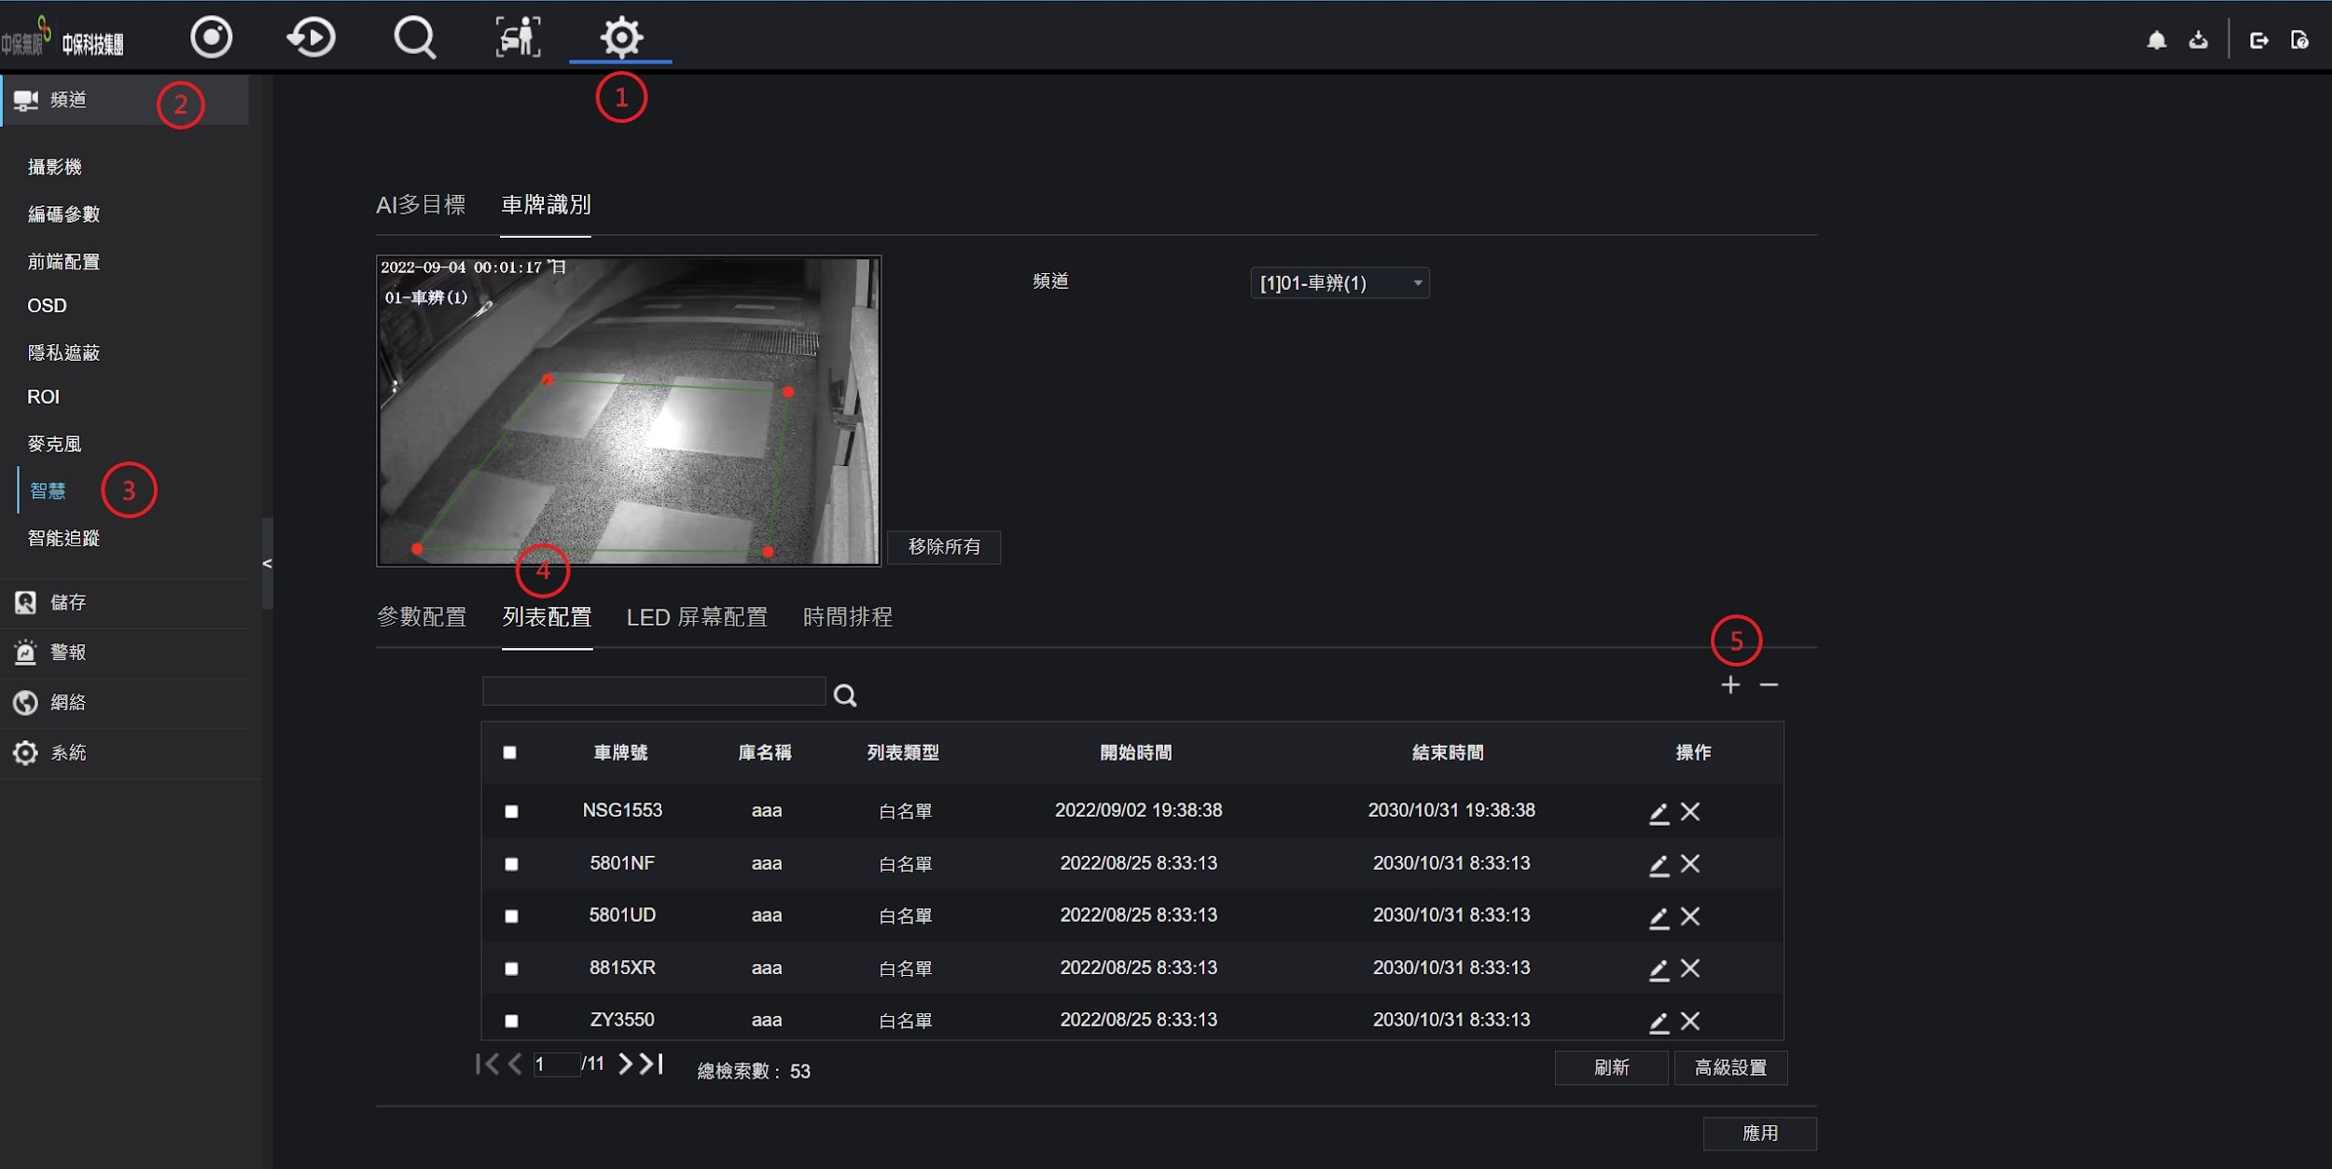Open the 編碼參數 encoding menu item
Viewport: 2332px width, 1169px height.
(63, 214)
